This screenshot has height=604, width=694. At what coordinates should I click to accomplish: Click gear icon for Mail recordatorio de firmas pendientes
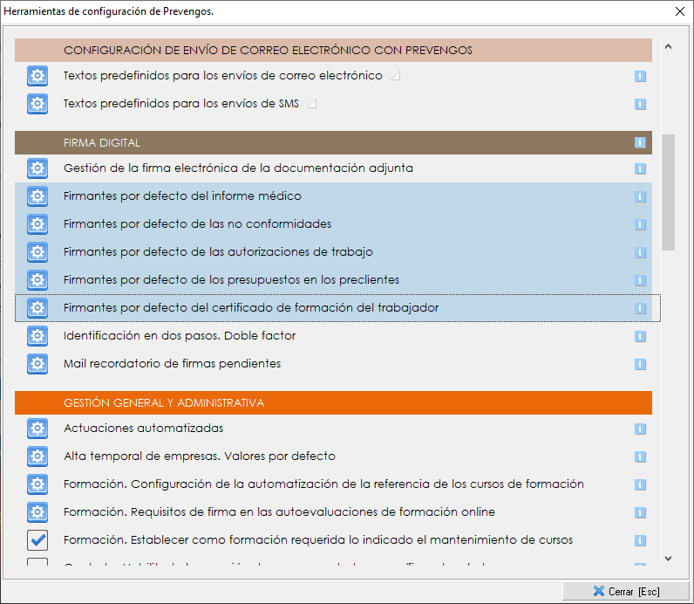(x=37, y=364)
